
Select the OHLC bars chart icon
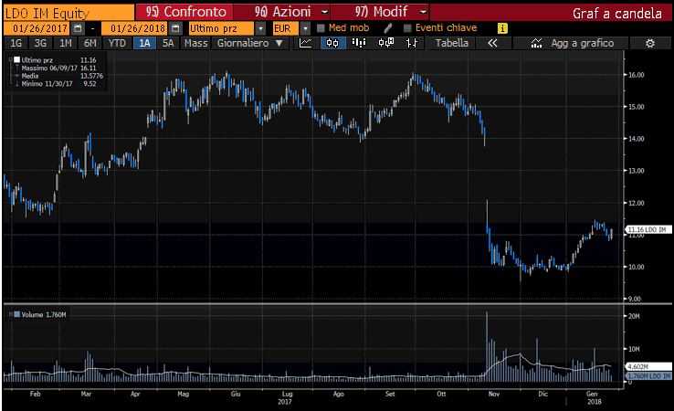(x=411, y=43)
